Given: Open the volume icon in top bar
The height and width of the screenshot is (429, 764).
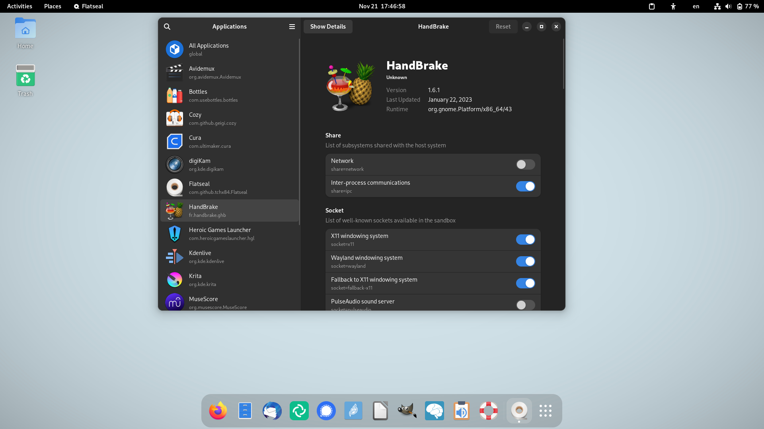Looking at the screenshot, I should coord(728,6).
